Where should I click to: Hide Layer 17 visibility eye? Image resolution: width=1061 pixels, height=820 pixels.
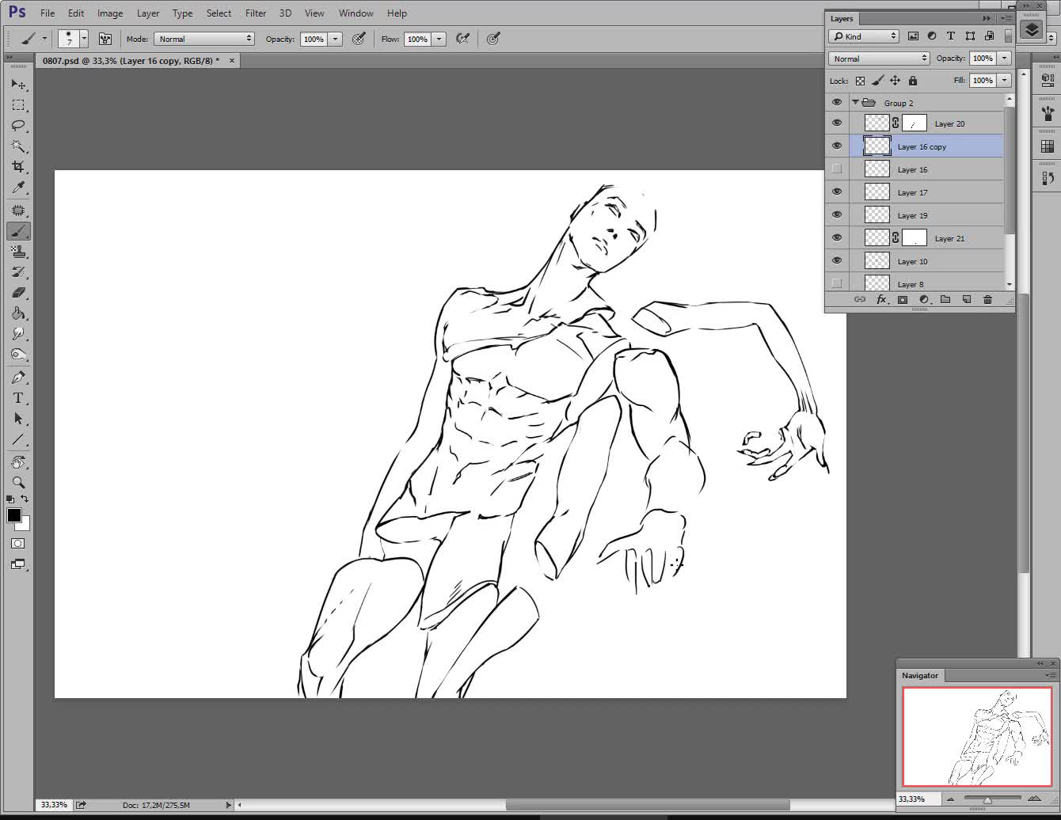(x=837, y=192)
